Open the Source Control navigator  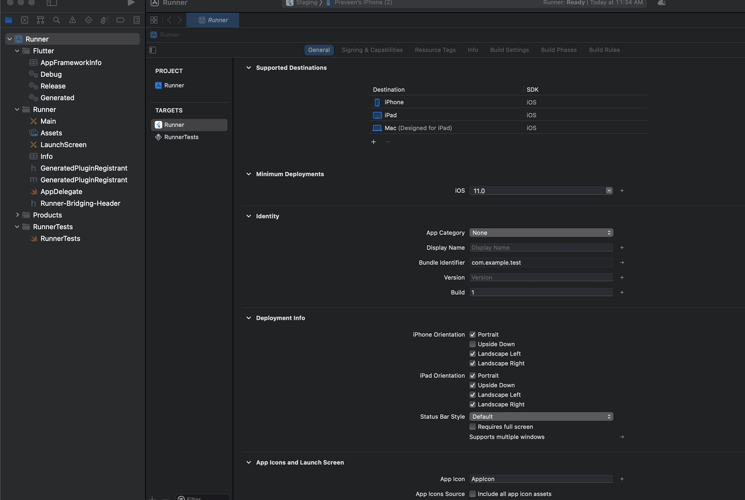[x=25, y=20]
